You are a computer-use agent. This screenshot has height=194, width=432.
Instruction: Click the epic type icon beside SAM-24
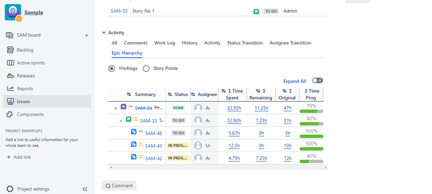click(x=123, y=106)
